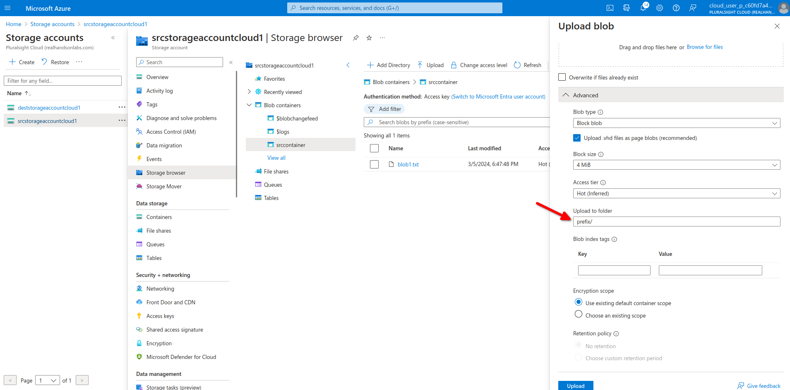This screenshot has height=390, width=790.
Task: Favorite this resource with star icon
Action: 369,38
